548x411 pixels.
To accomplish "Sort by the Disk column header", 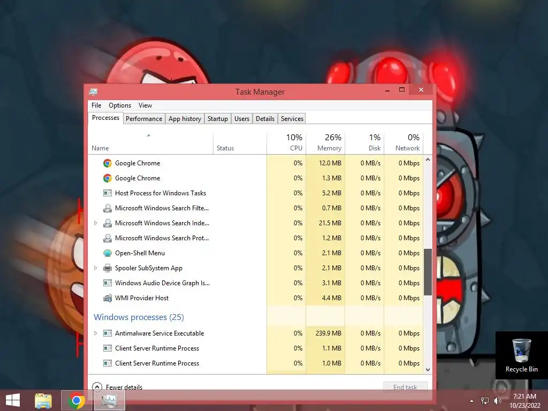I will pyautogui.click(x=364, y=143).
